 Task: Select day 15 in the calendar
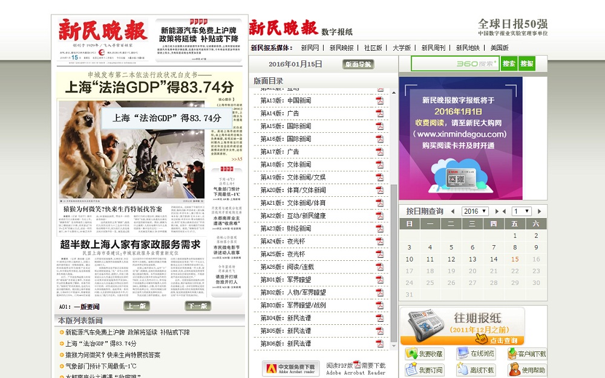click(515, 259)
